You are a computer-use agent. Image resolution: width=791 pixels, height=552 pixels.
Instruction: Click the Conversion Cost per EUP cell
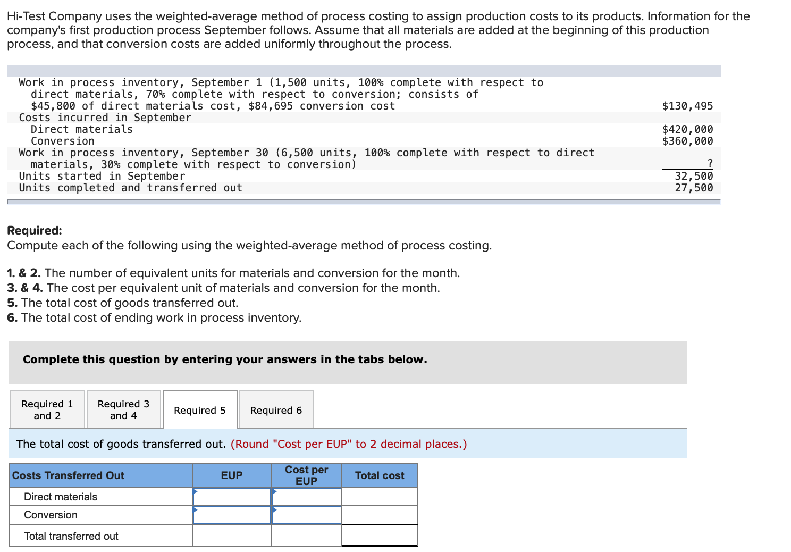pyautogui.click(x=307, y=515)
